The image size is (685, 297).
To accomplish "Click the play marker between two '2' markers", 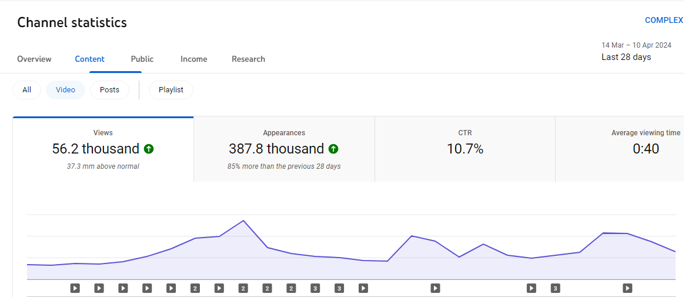I will 219,288.
